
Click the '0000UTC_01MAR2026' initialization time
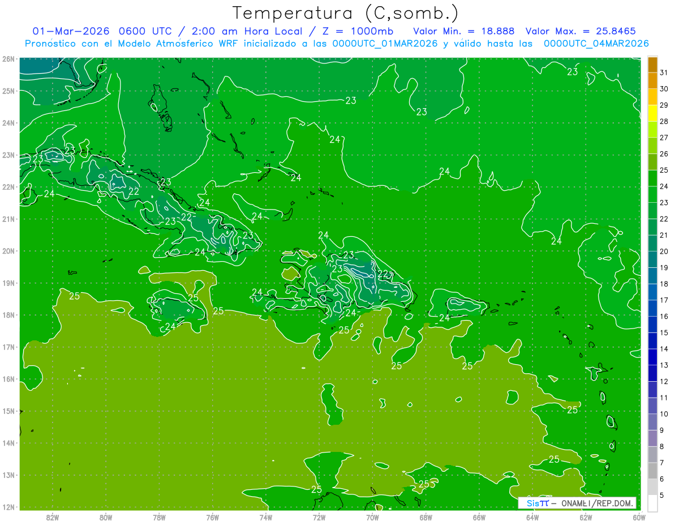385,44
